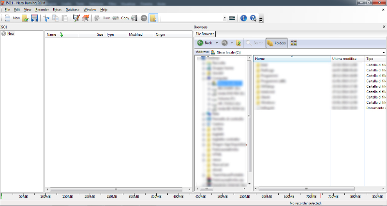Change the view mode in File Browser
This screenshot has width=387, height=206.
pos(294,43)
